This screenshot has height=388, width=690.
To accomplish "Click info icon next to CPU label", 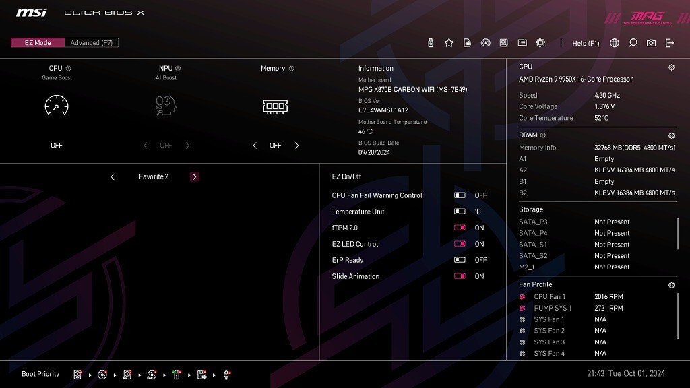I will tap(68, 68).
